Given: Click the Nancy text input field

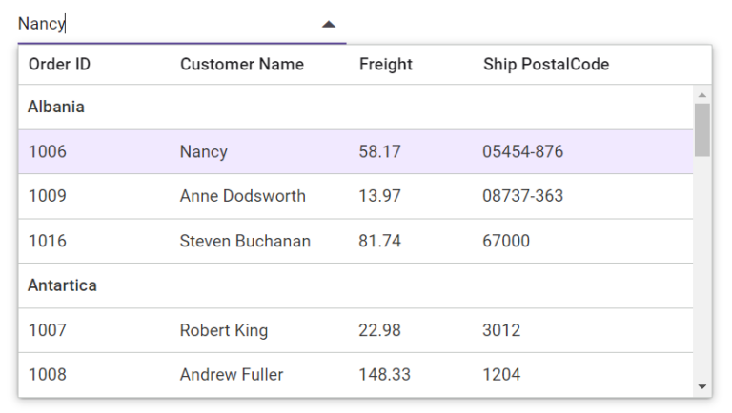Looking at the screenshot, I should pos(162,25).
